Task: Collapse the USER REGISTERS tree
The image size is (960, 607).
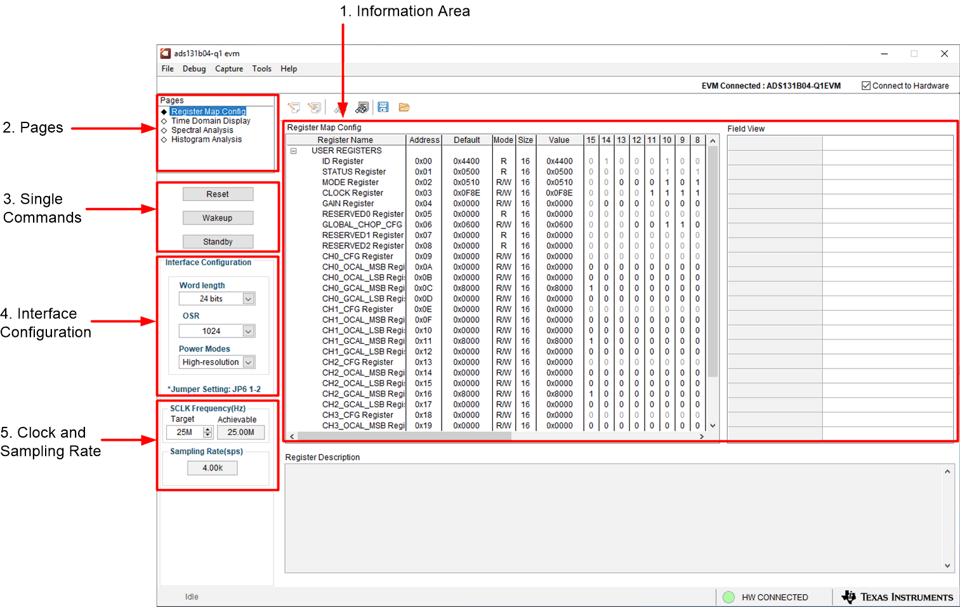Action: [x=293, y=150]
